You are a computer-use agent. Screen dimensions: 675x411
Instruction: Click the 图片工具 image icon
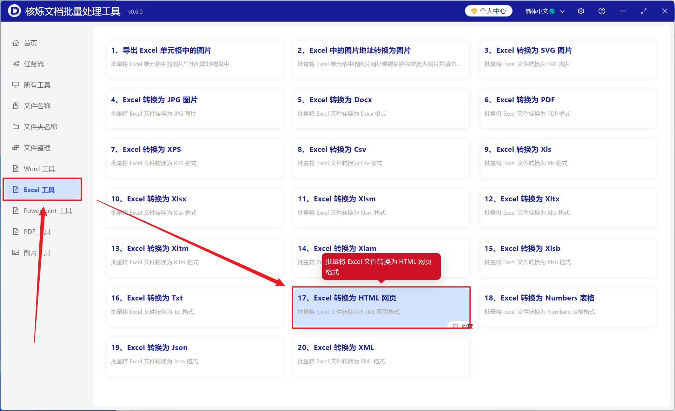tap(16, 253)
